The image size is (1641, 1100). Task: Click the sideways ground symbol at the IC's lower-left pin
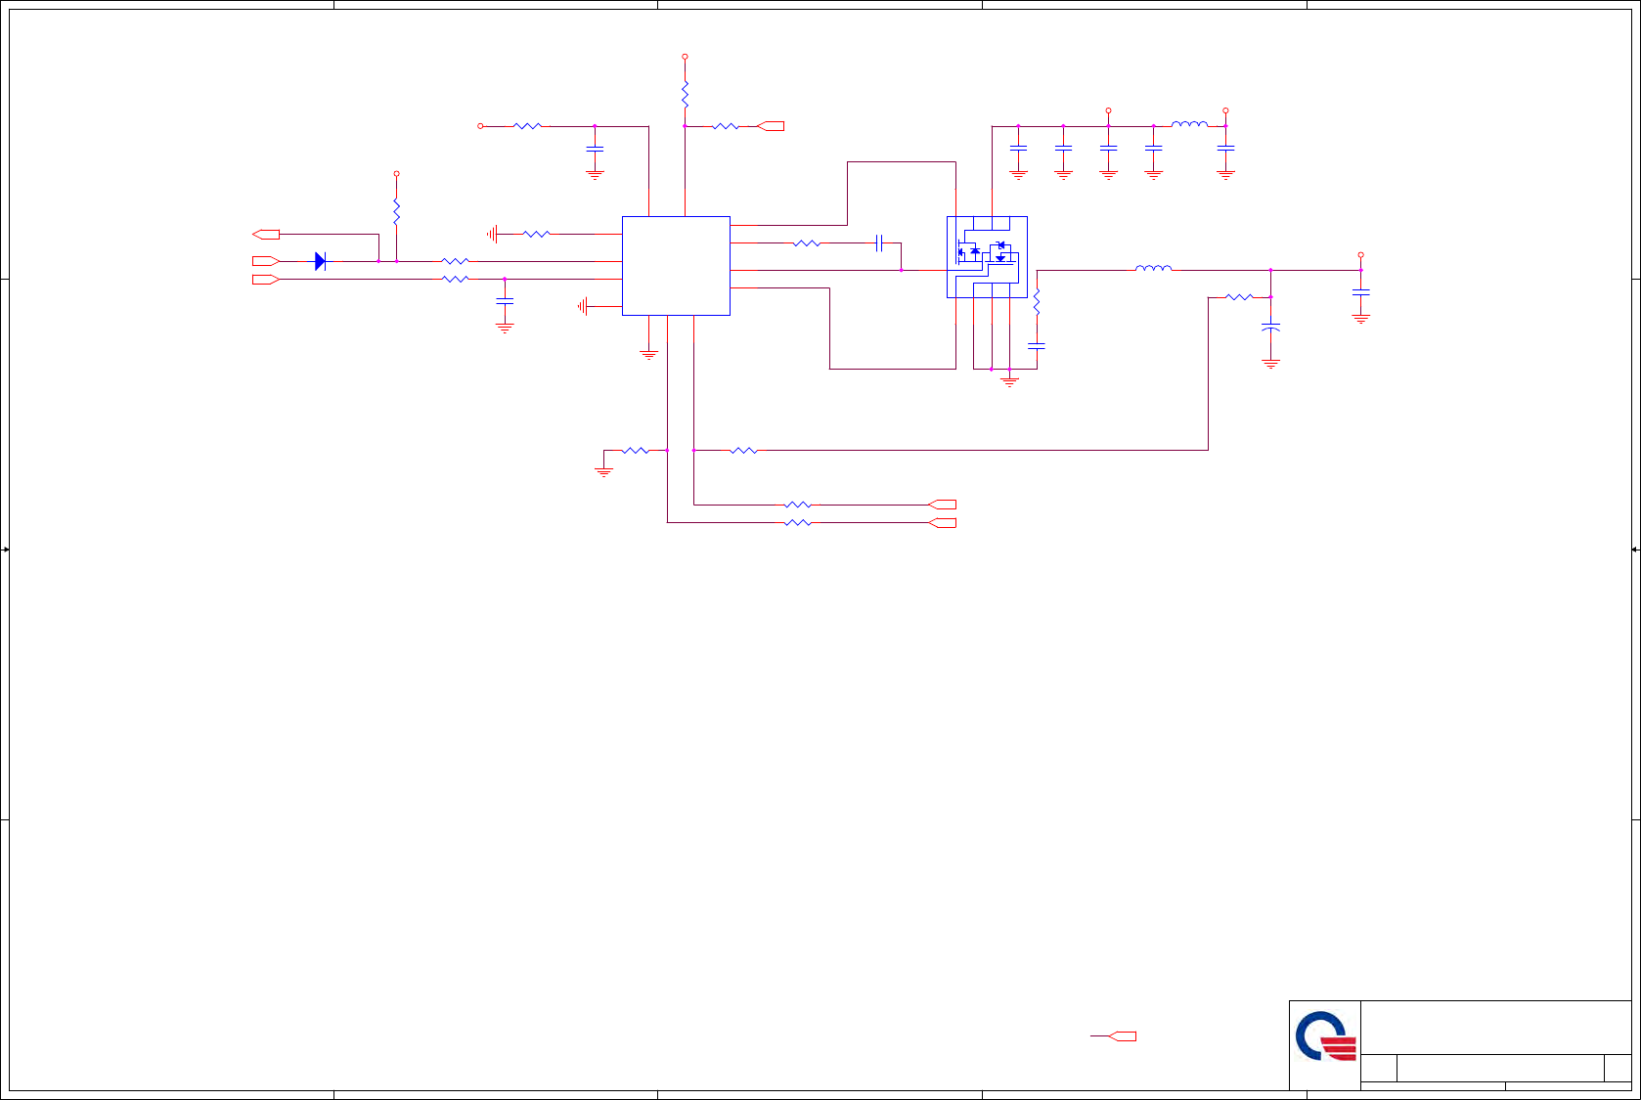(x=583, y=306)
